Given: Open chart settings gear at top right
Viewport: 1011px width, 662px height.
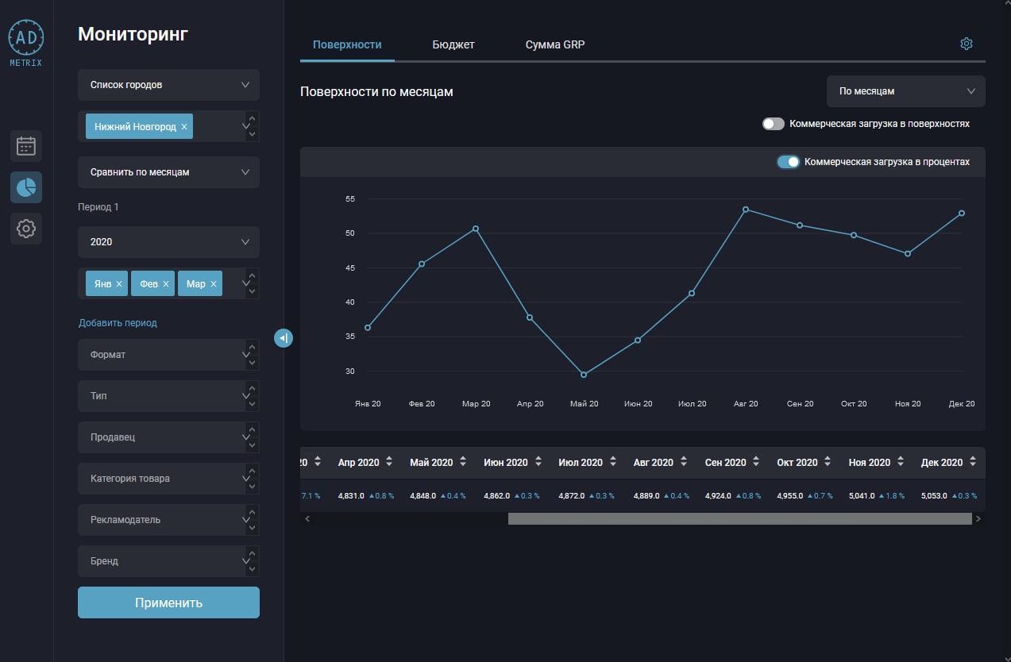Looking at the screenshot, I should 967,44.
